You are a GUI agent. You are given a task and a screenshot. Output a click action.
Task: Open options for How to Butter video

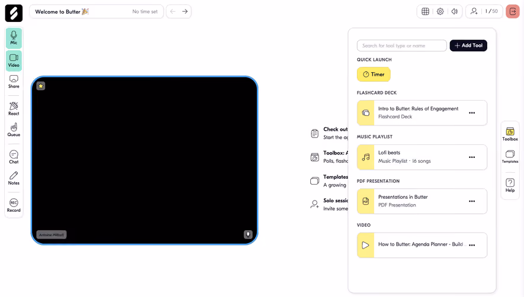tap(471, 245)
